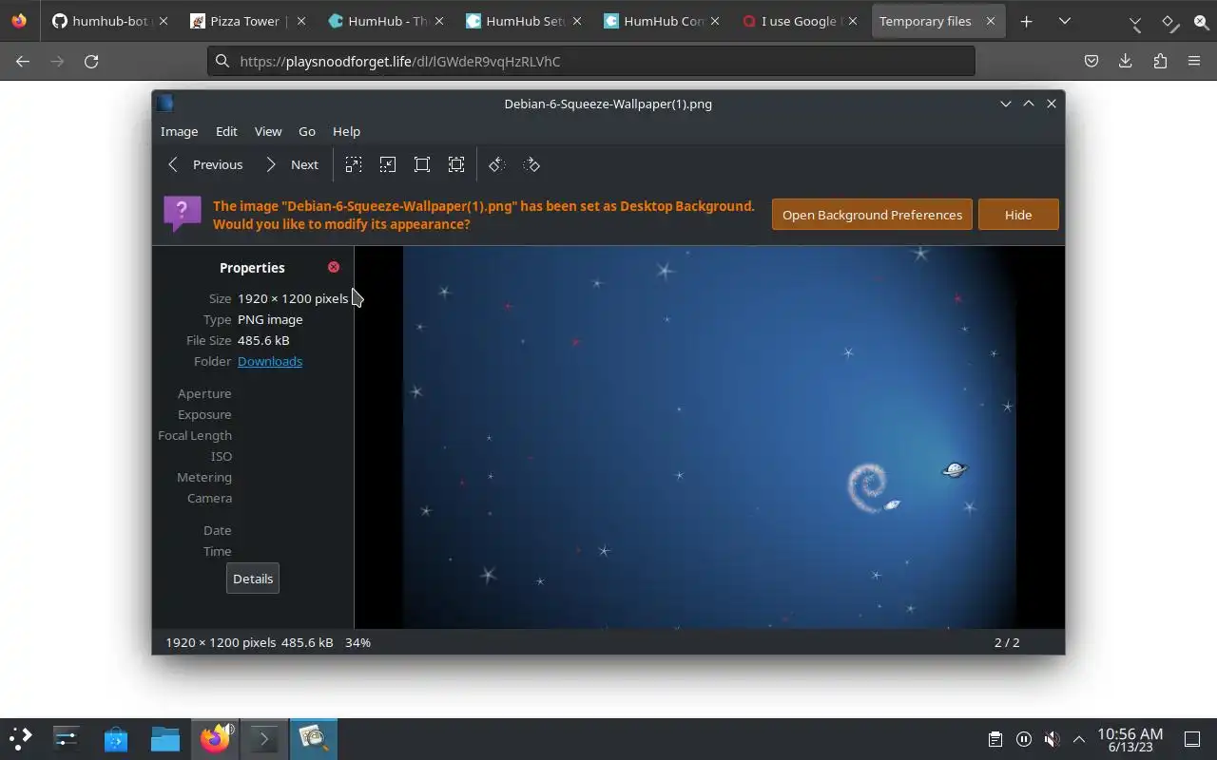Close the HumHub Config tab
Image resolution: width=1217 pixels, height=760 pixels.
(715, 21)
